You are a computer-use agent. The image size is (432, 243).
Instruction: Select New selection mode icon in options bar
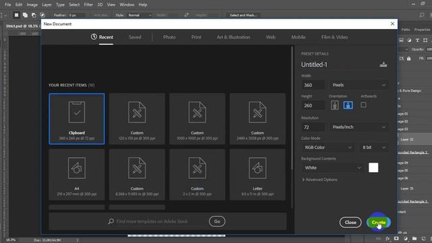point(16,15)
